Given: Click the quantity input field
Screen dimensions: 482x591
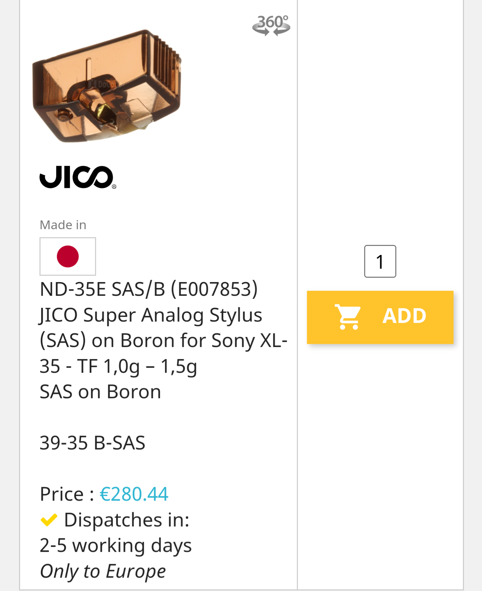Looking at the screenshot, I should pos(380,261).
